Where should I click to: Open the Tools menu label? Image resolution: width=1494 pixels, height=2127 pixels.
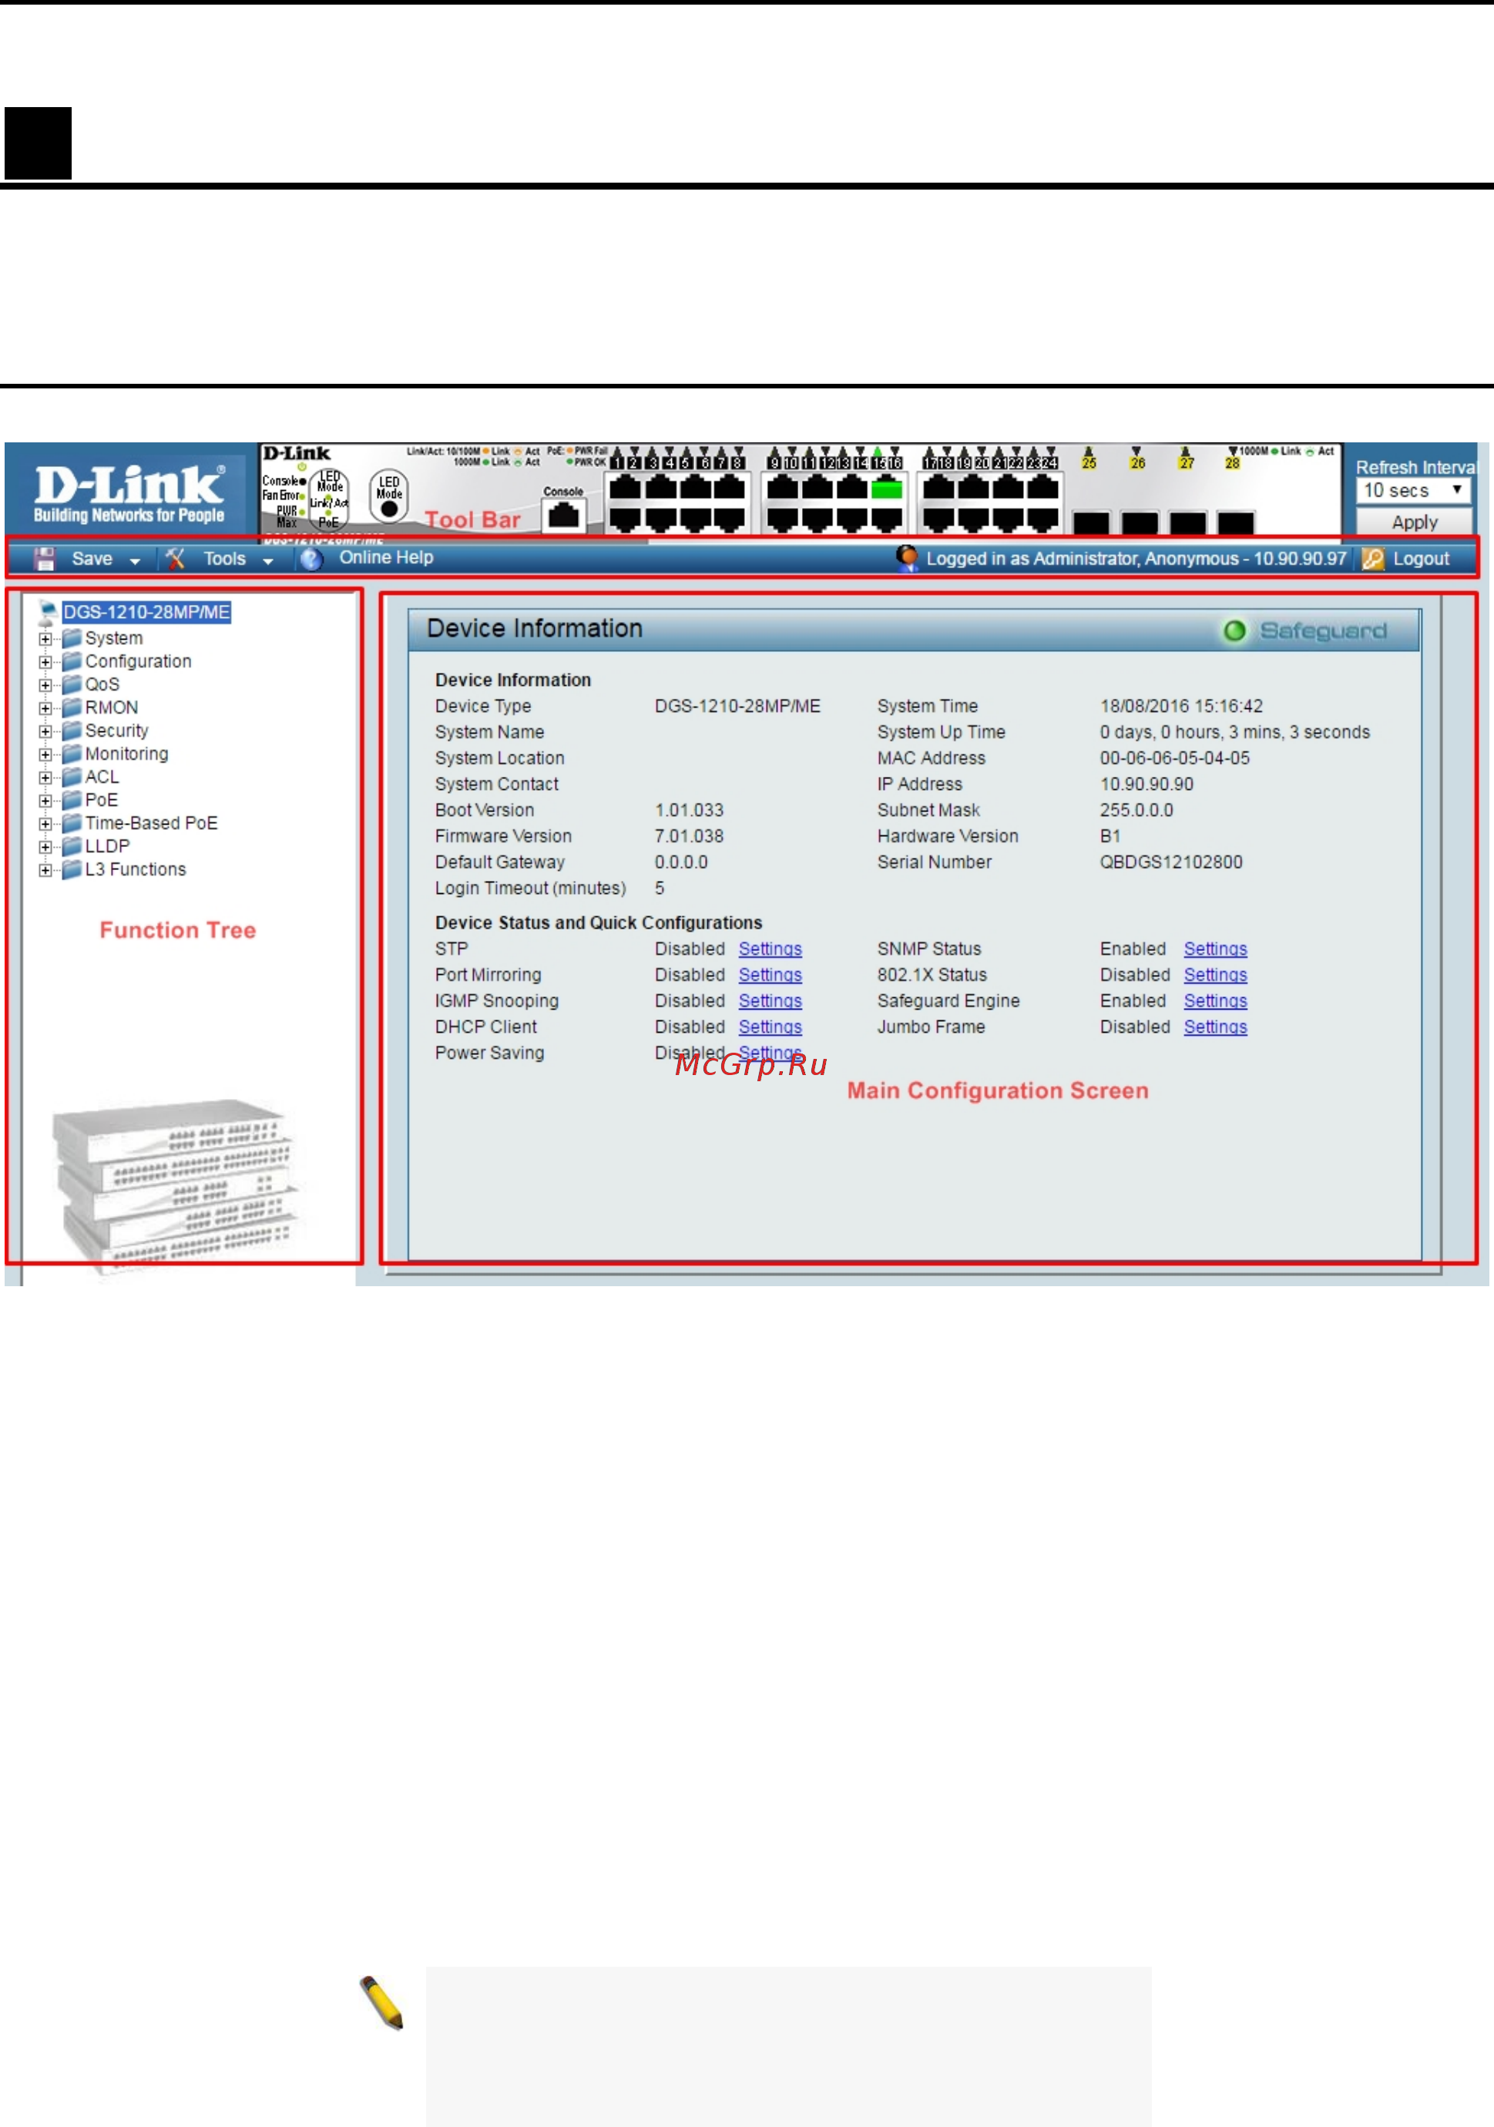coord(225,559)
